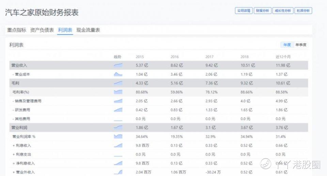The width and height of the screenshot is (327, 176).
Task: Click the 80.68% gross margin cell
Action: [x=142, y=92]
